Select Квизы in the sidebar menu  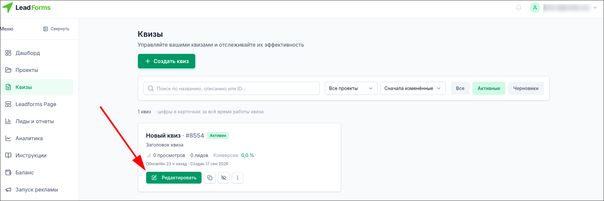coord(37,87)
